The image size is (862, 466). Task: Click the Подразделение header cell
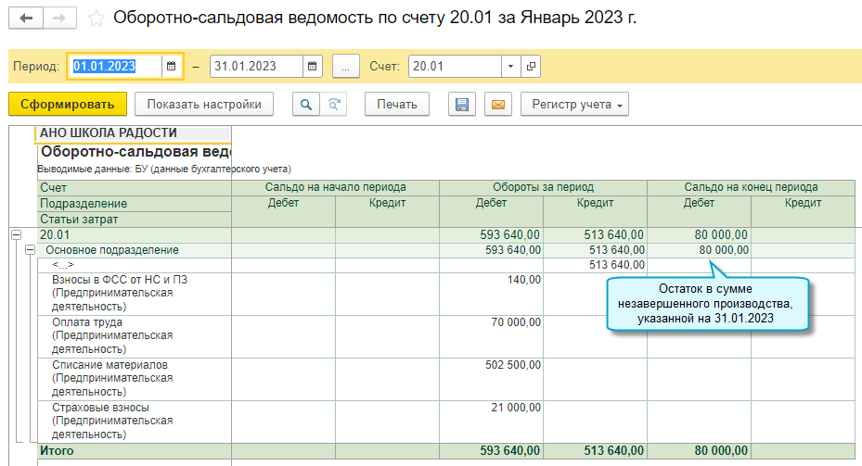coord(135,204)
